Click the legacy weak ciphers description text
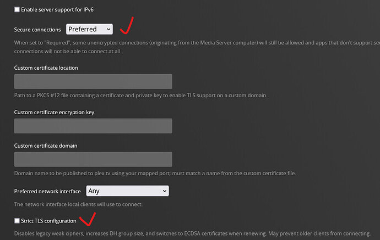Image resolution: width=380 pixels, height=240 pixels. click(192, 233)
